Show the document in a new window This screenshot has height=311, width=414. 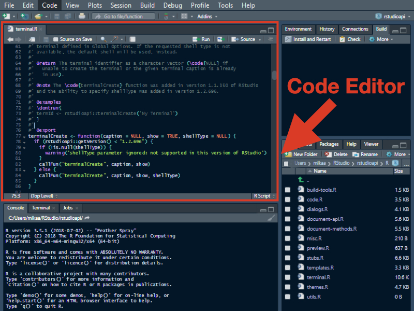click(32, 39)
